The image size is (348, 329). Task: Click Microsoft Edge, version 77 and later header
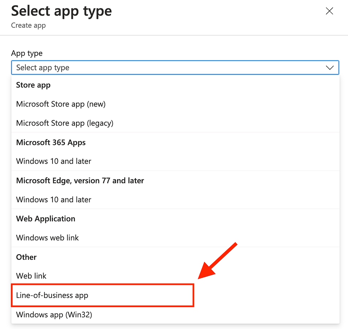tap(80, 181)
